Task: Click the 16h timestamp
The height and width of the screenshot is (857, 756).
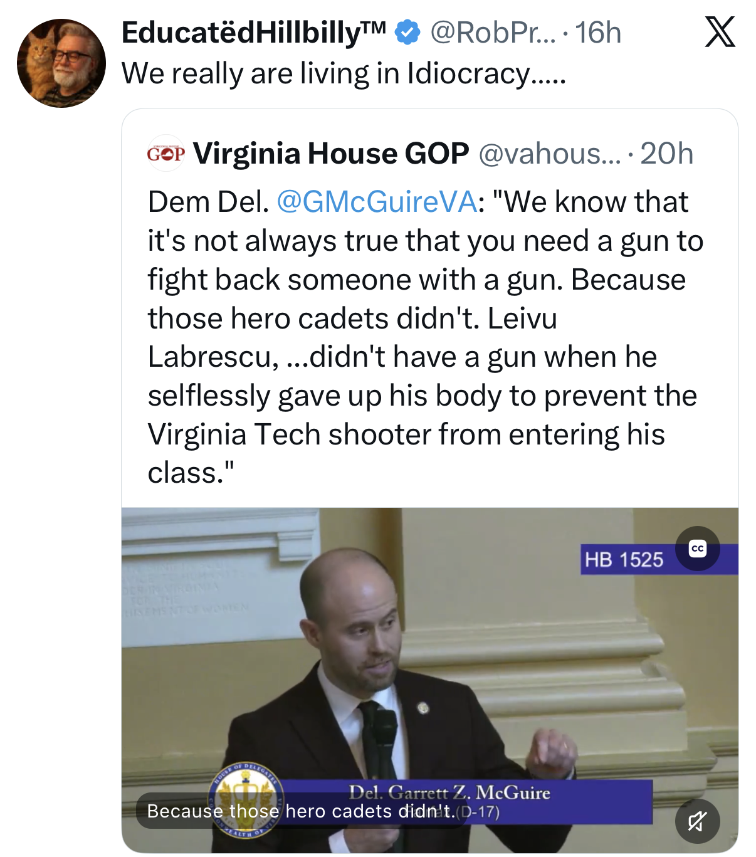Action: (x=598, y=33)
